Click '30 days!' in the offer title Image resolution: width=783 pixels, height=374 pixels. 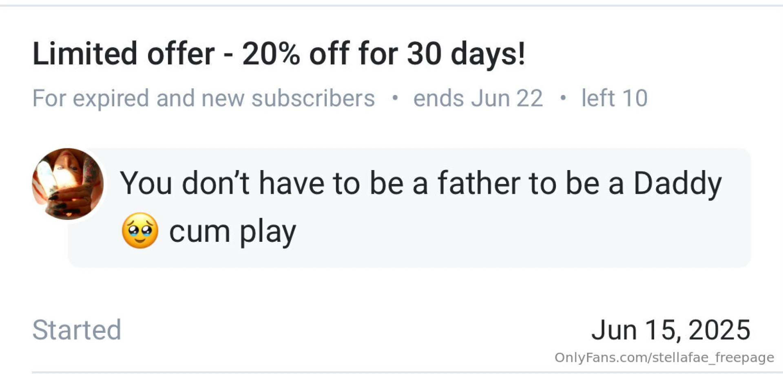tap(466, 53)
